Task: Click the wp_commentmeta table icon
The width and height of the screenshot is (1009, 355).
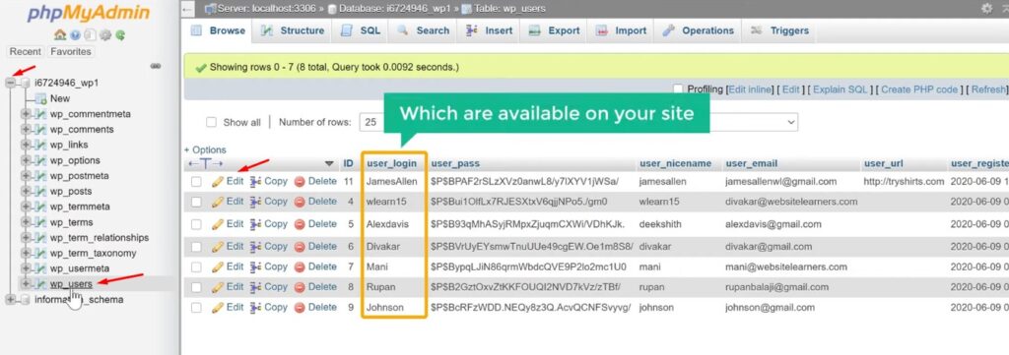Action: (40, 114)
